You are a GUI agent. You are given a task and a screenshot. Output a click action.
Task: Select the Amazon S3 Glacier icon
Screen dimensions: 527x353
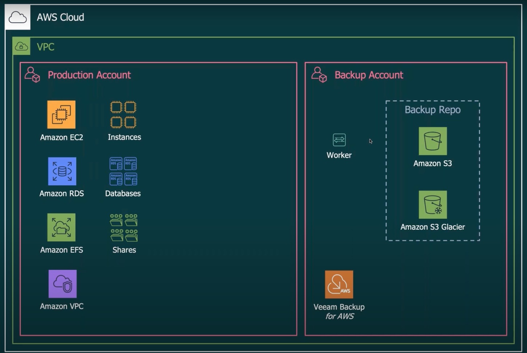coord(433,205)
